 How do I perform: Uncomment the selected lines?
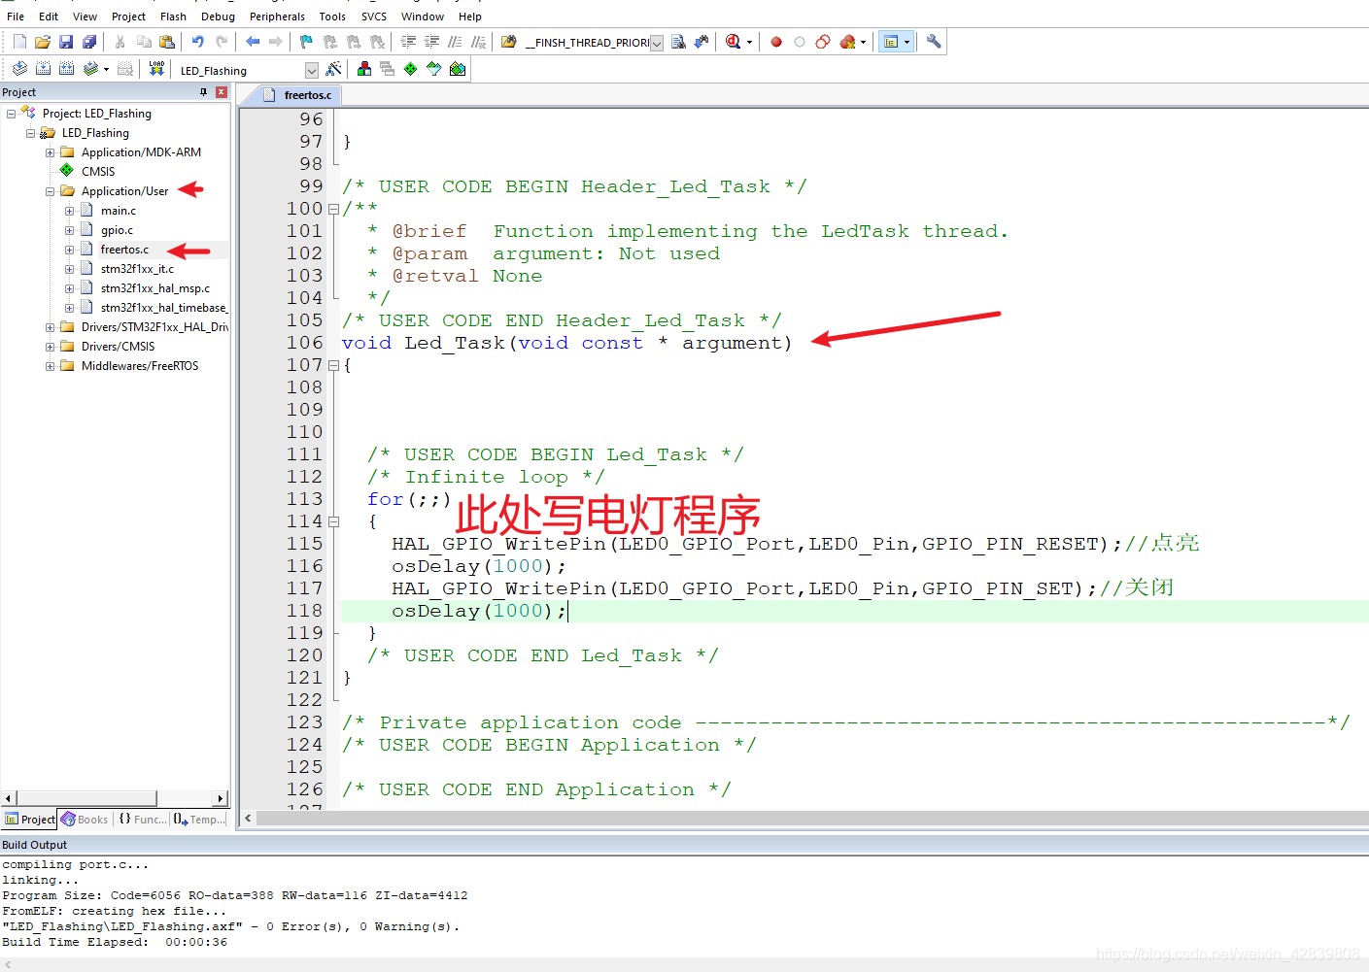[478, 42]
